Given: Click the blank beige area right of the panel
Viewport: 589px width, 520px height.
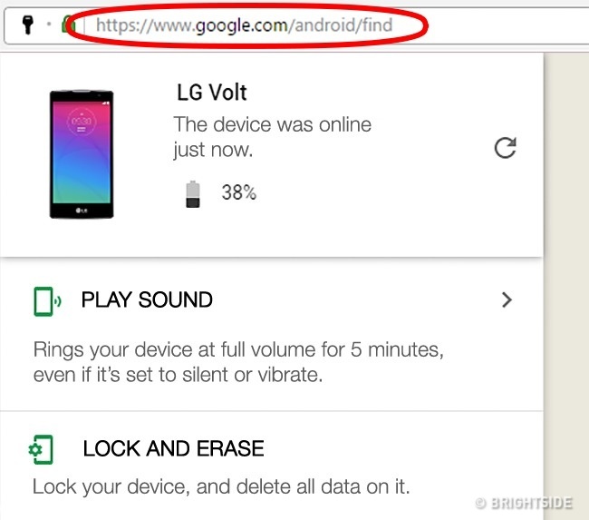Looking at the screenshot, I should pos(566,272).
